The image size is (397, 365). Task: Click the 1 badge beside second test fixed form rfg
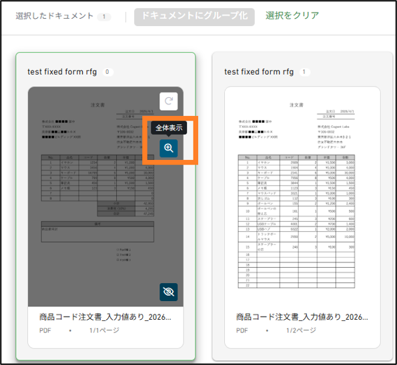(304, 72)
